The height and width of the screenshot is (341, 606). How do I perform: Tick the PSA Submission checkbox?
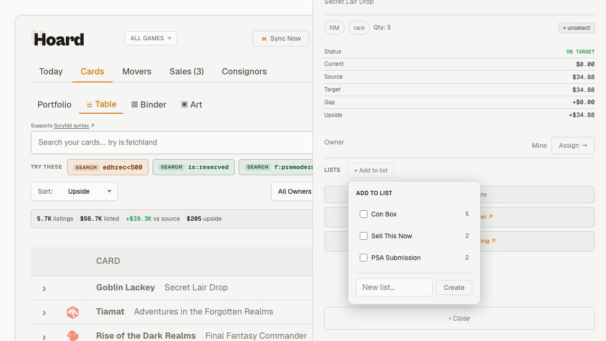click(x=364, y=258)
